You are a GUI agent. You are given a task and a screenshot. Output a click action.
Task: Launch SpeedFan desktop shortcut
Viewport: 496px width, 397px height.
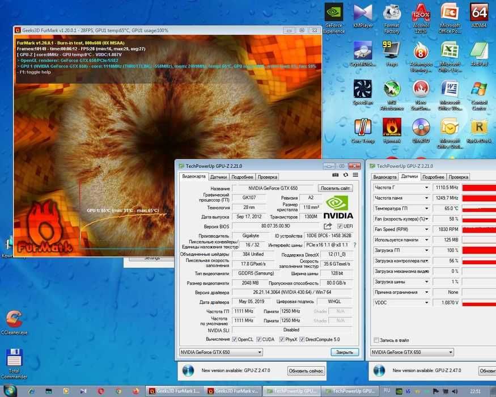coord(363,92)
